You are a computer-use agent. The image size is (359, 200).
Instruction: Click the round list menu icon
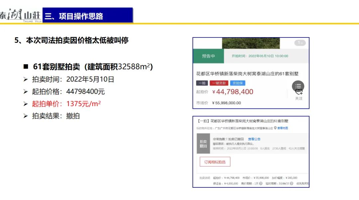click(x=298, y=86)
